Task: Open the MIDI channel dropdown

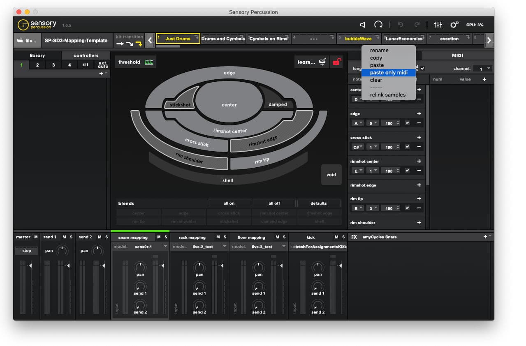Action: click(482, 68)
